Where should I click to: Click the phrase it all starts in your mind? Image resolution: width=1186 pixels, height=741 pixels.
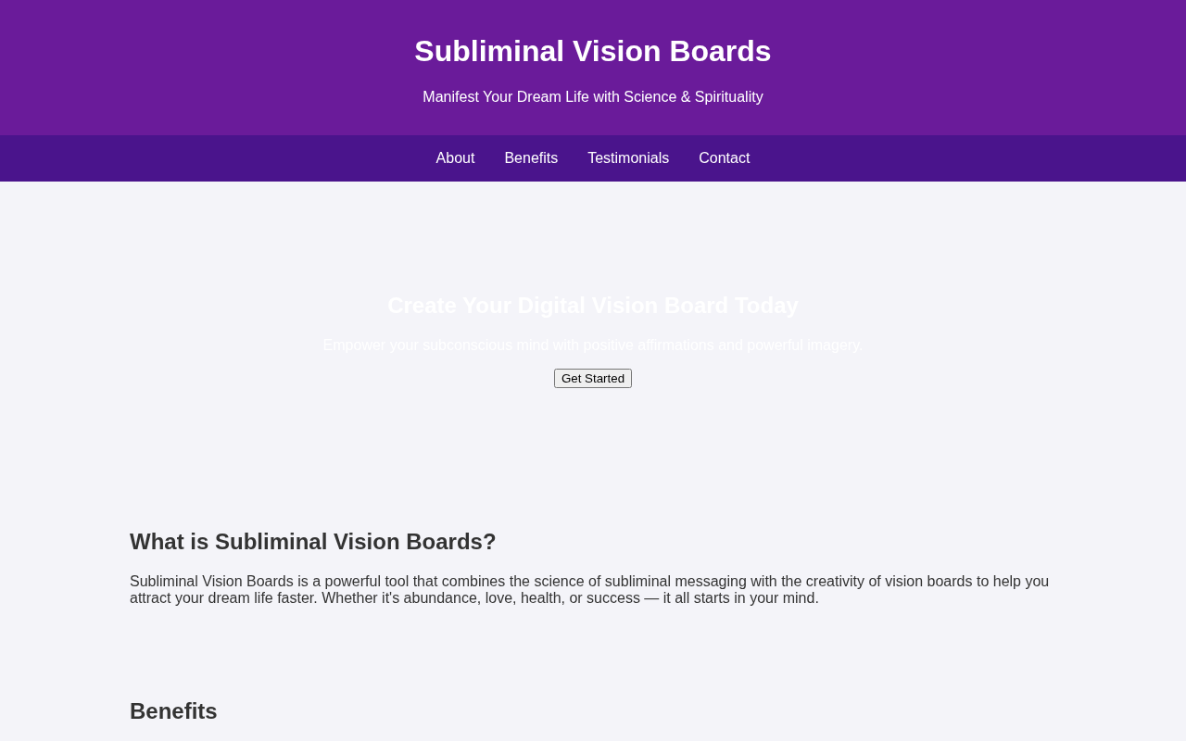[740, 598]
